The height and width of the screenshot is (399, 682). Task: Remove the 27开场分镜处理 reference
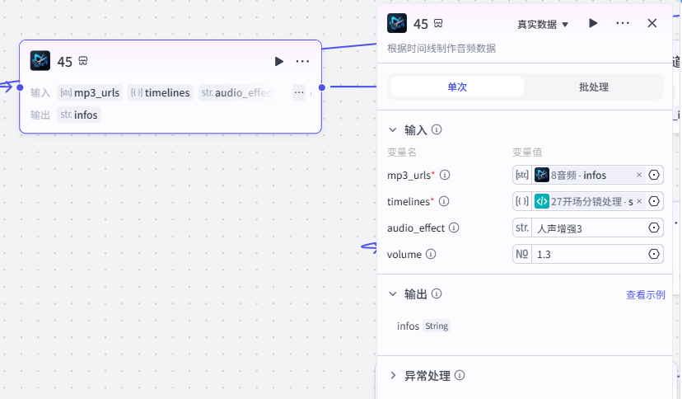tap(639, 201)
